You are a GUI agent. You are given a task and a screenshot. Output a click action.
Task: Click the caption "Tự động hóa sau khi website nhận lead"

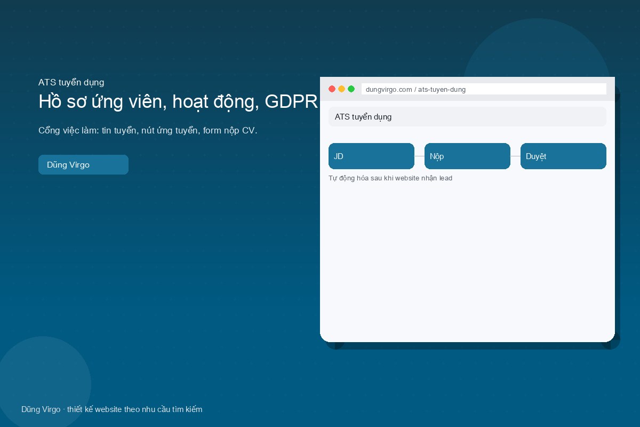coord(390,178)
